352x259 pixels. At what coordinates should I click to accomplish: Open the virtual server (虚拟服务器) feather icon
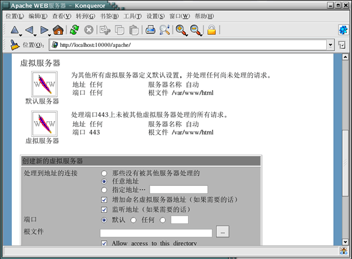pos(44,124)
